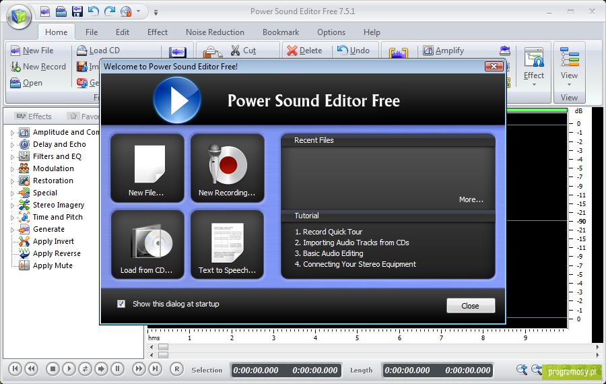The height and width of the screenshot is (384, 606).
Task: Click the upper horizontal scrollbar thumb
Action: point(164,347)
